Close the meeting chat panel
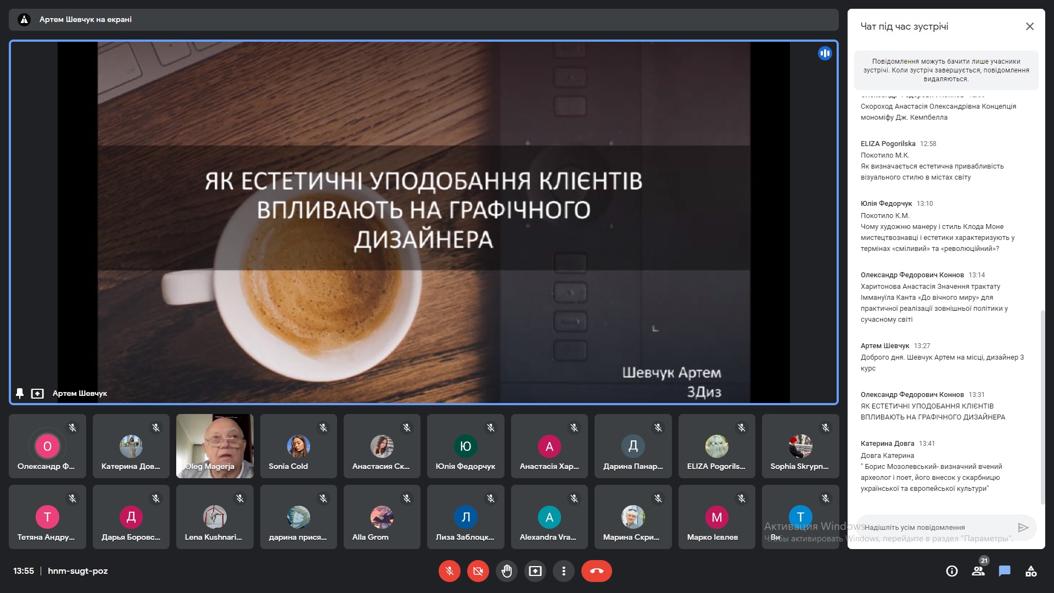Screen dimensions: 1054x593 [x=1030, y=26]
